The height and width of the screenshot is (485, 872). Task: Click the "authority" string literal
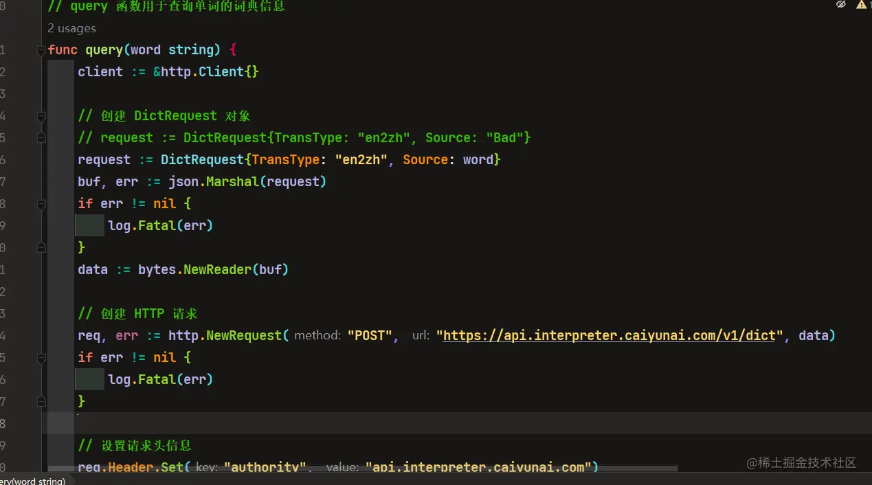[265, 467]
